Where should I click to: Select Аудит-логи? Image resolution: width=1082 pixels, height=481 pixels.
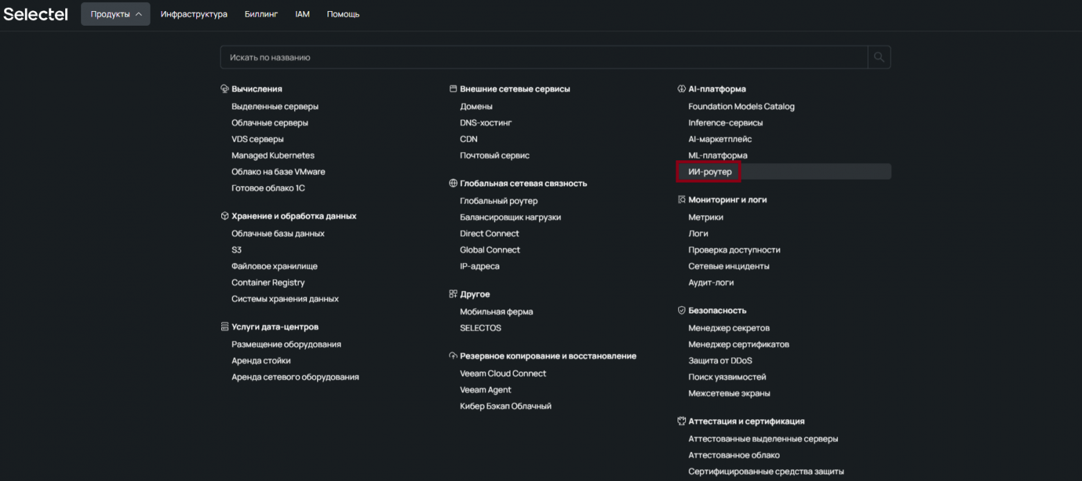[x=711, y=282]
